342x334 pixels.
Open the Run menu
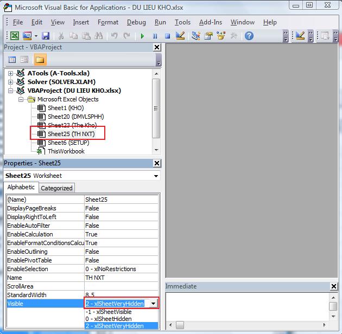pyautogui.click(x=160, y=22)
